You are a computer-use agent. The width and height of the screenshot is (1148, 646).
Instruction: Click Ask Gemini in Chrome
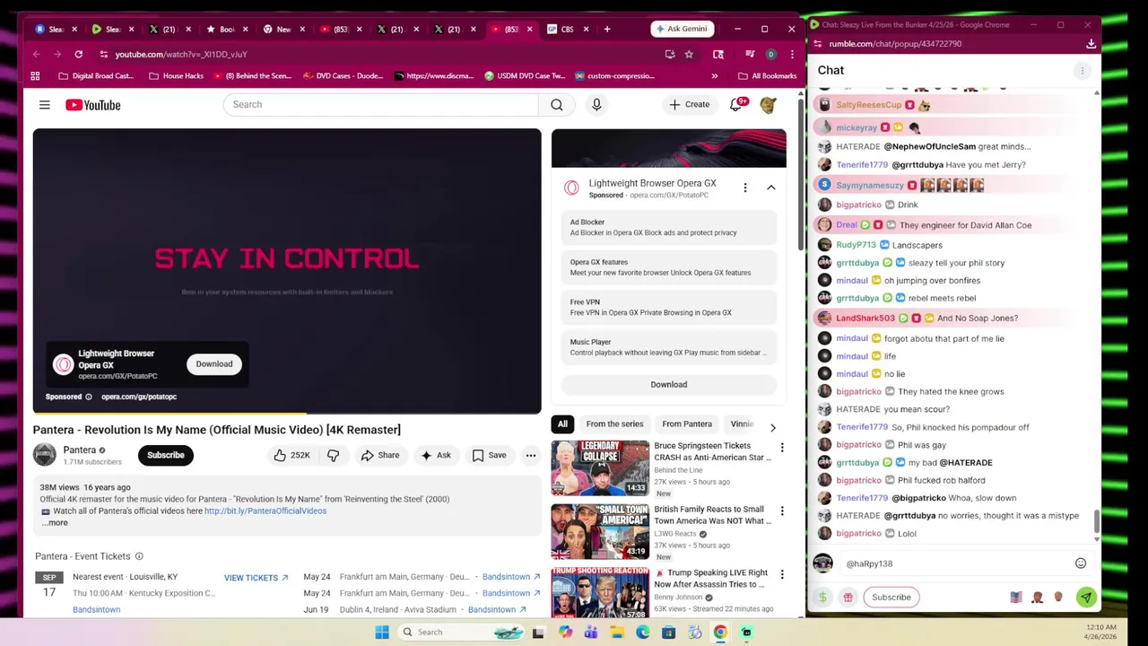coord(683,29)
